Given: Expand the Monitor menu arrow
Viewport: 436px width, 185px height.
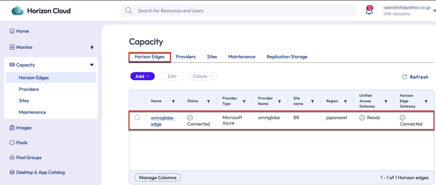Looking at the screenshot, I should point(92,47).
